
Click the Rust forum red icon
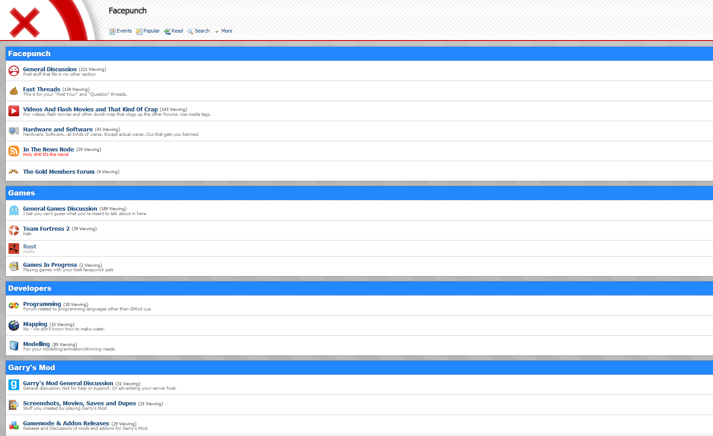point(14,249)
